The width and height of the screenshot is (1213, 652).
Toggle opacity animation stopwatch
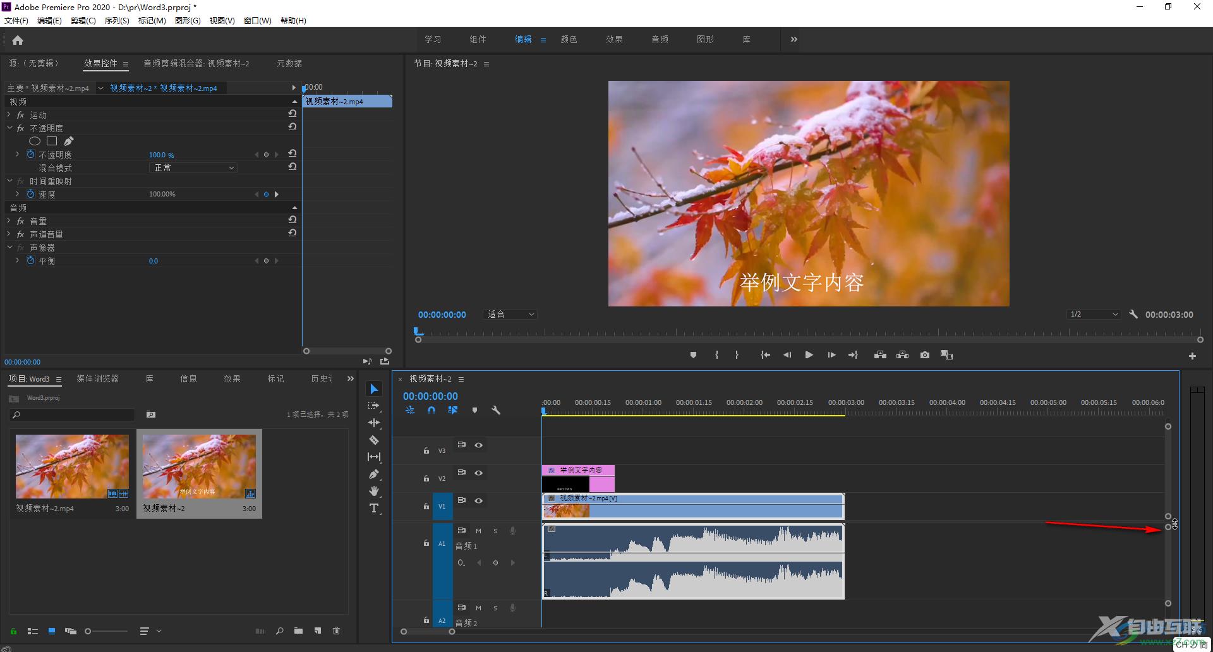[30, 154]
